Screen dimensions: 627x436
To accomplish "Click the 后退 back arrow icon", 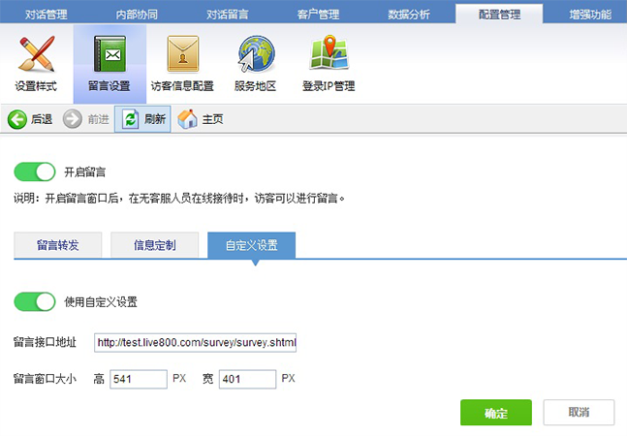I will click(16, 119).
